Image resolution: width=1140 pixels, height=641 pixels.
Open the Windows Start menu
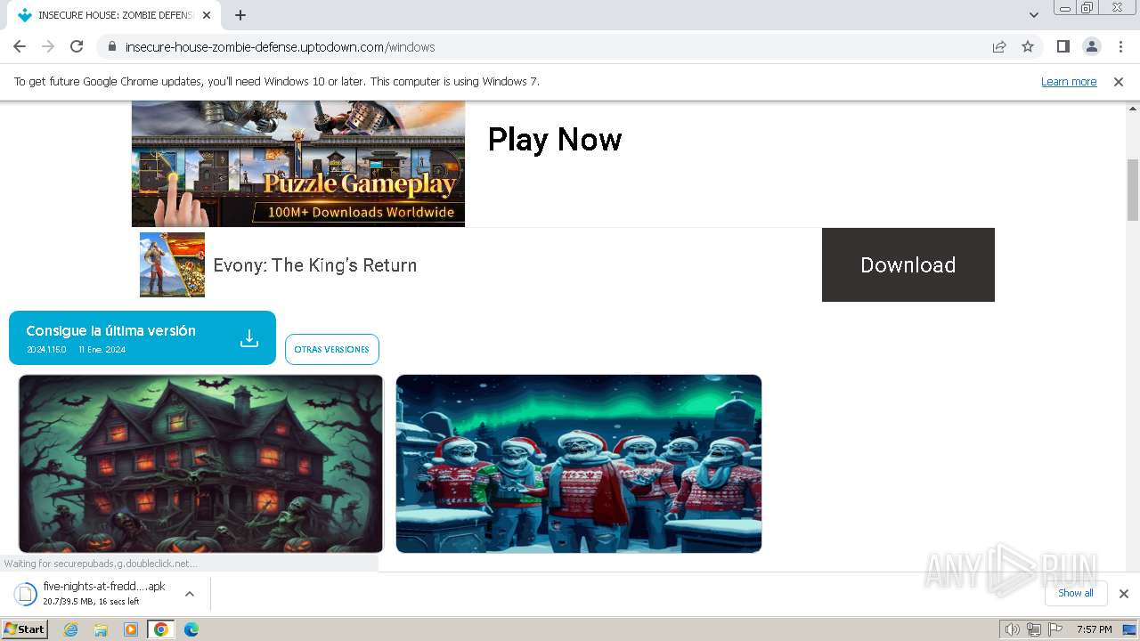coord(25,629)
